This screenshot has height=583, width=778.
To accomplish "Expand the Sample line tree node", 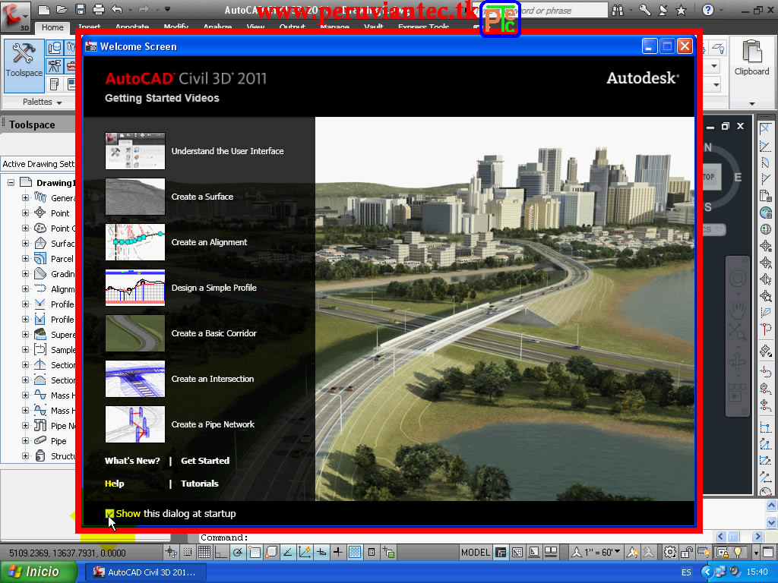I will point(25,349).
